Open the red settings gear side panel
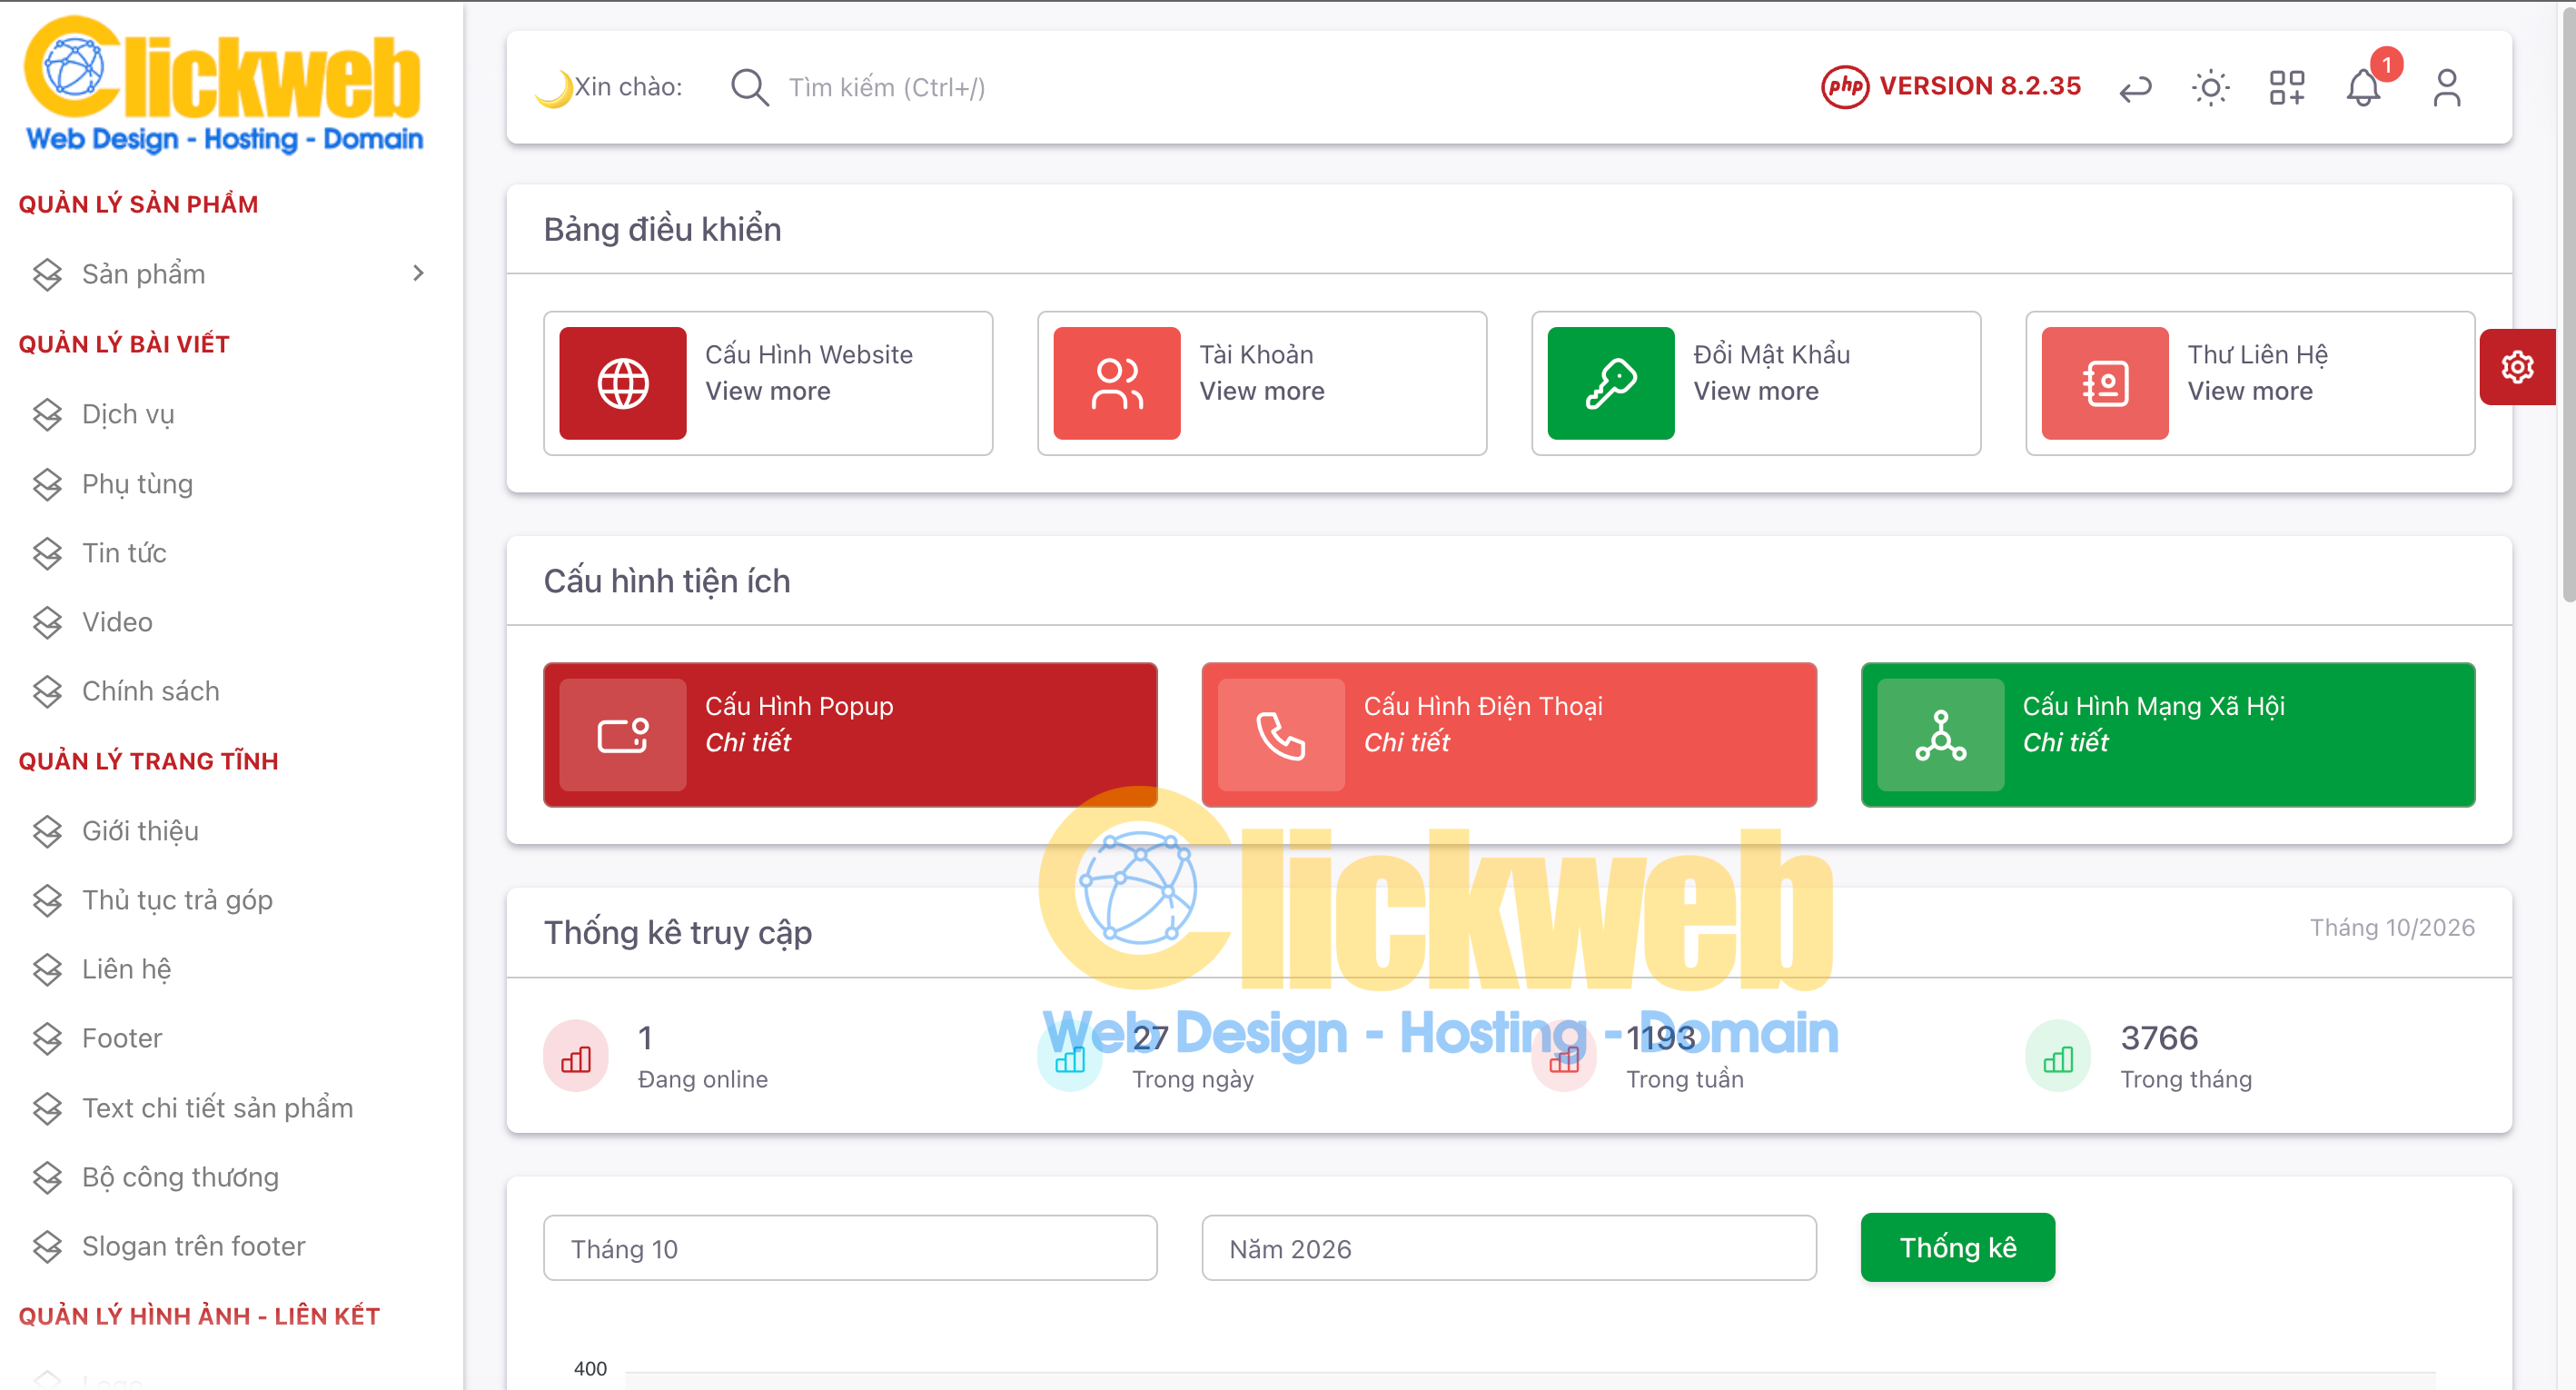This screenshot has width=2576, height=1390. [2517, 367]
